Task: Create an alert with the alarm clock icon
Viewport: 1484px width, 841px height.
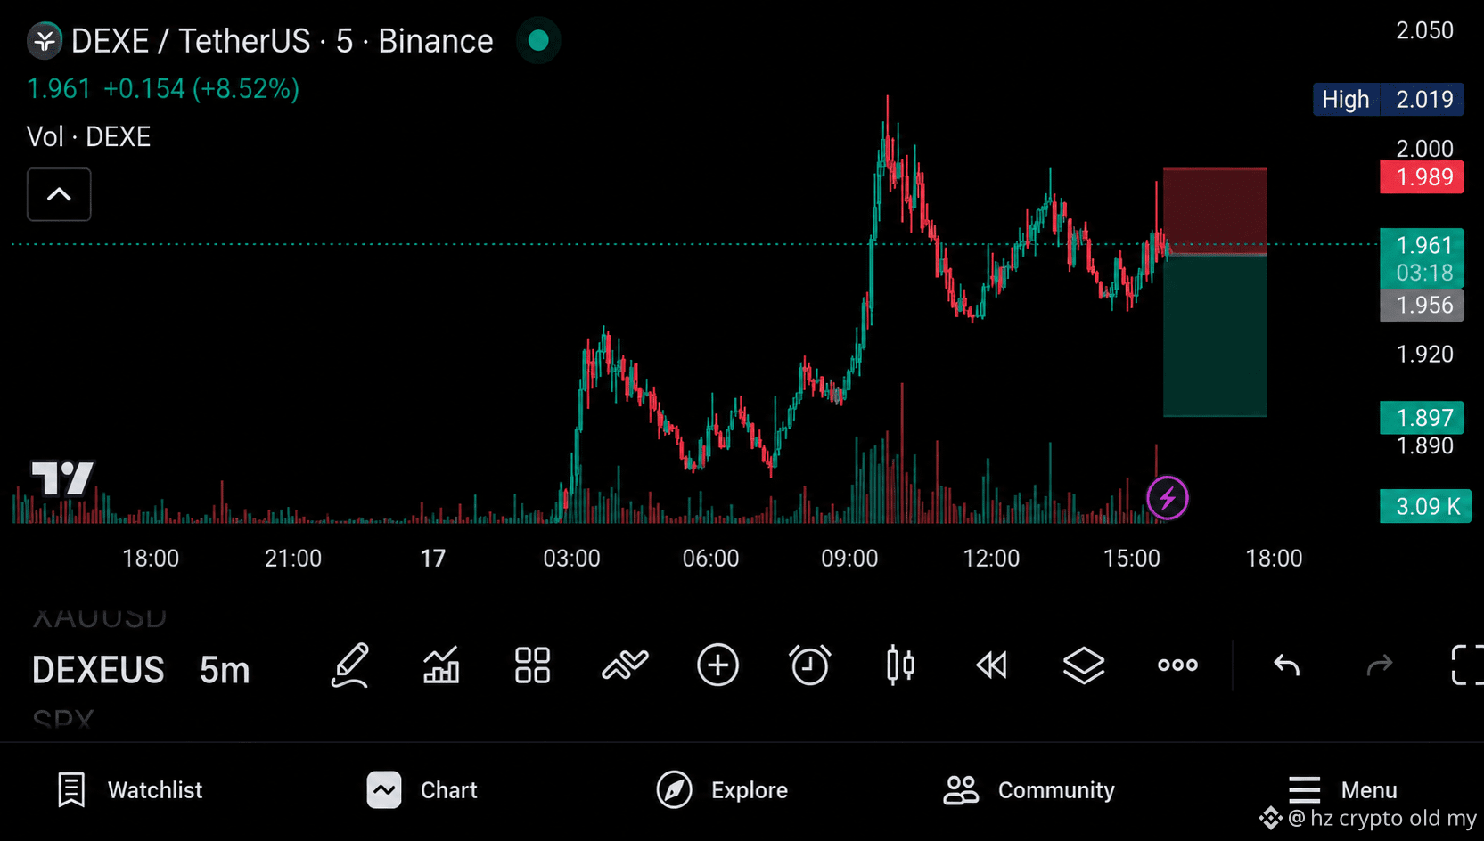Action: point(809,665)
